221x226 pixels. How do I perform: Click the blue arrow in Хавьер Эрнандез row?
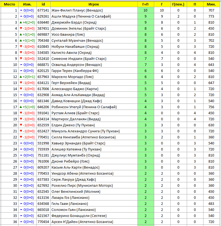(21, 143)
